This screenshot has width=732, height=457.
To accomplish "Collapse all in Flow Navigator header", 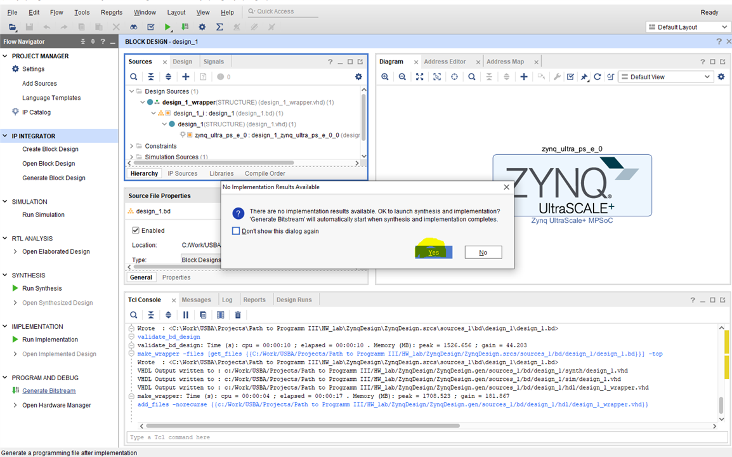I will (82, 42).
